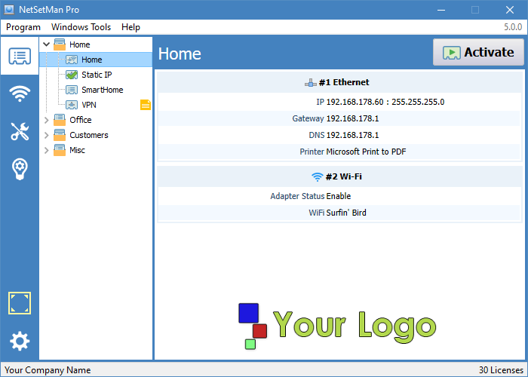Click the Printer Microsoft Print to PDF row
Image resolution: width=528 pixels, height=377 pixels.
339,152
